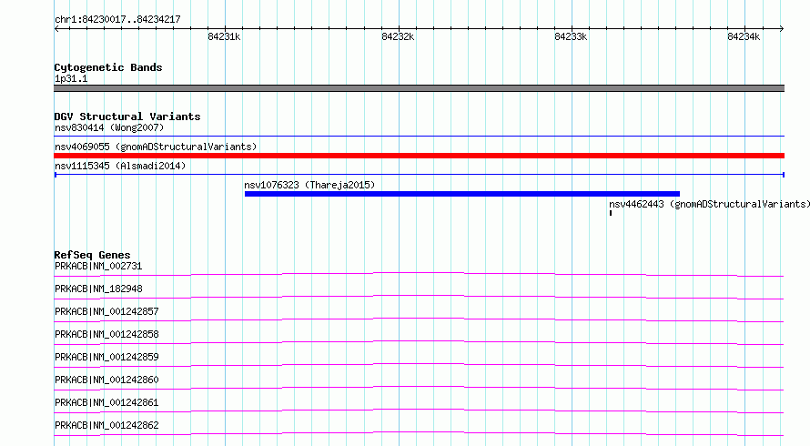Click the PRKACB|NM_001242862 transcript label
This screenshot has width=810, height=446.
pos(106,425)
